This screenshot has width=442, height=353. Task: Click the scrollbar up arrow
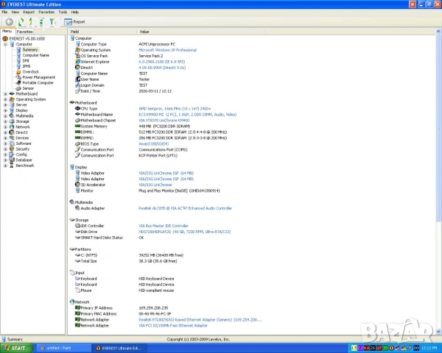point(438,31)
